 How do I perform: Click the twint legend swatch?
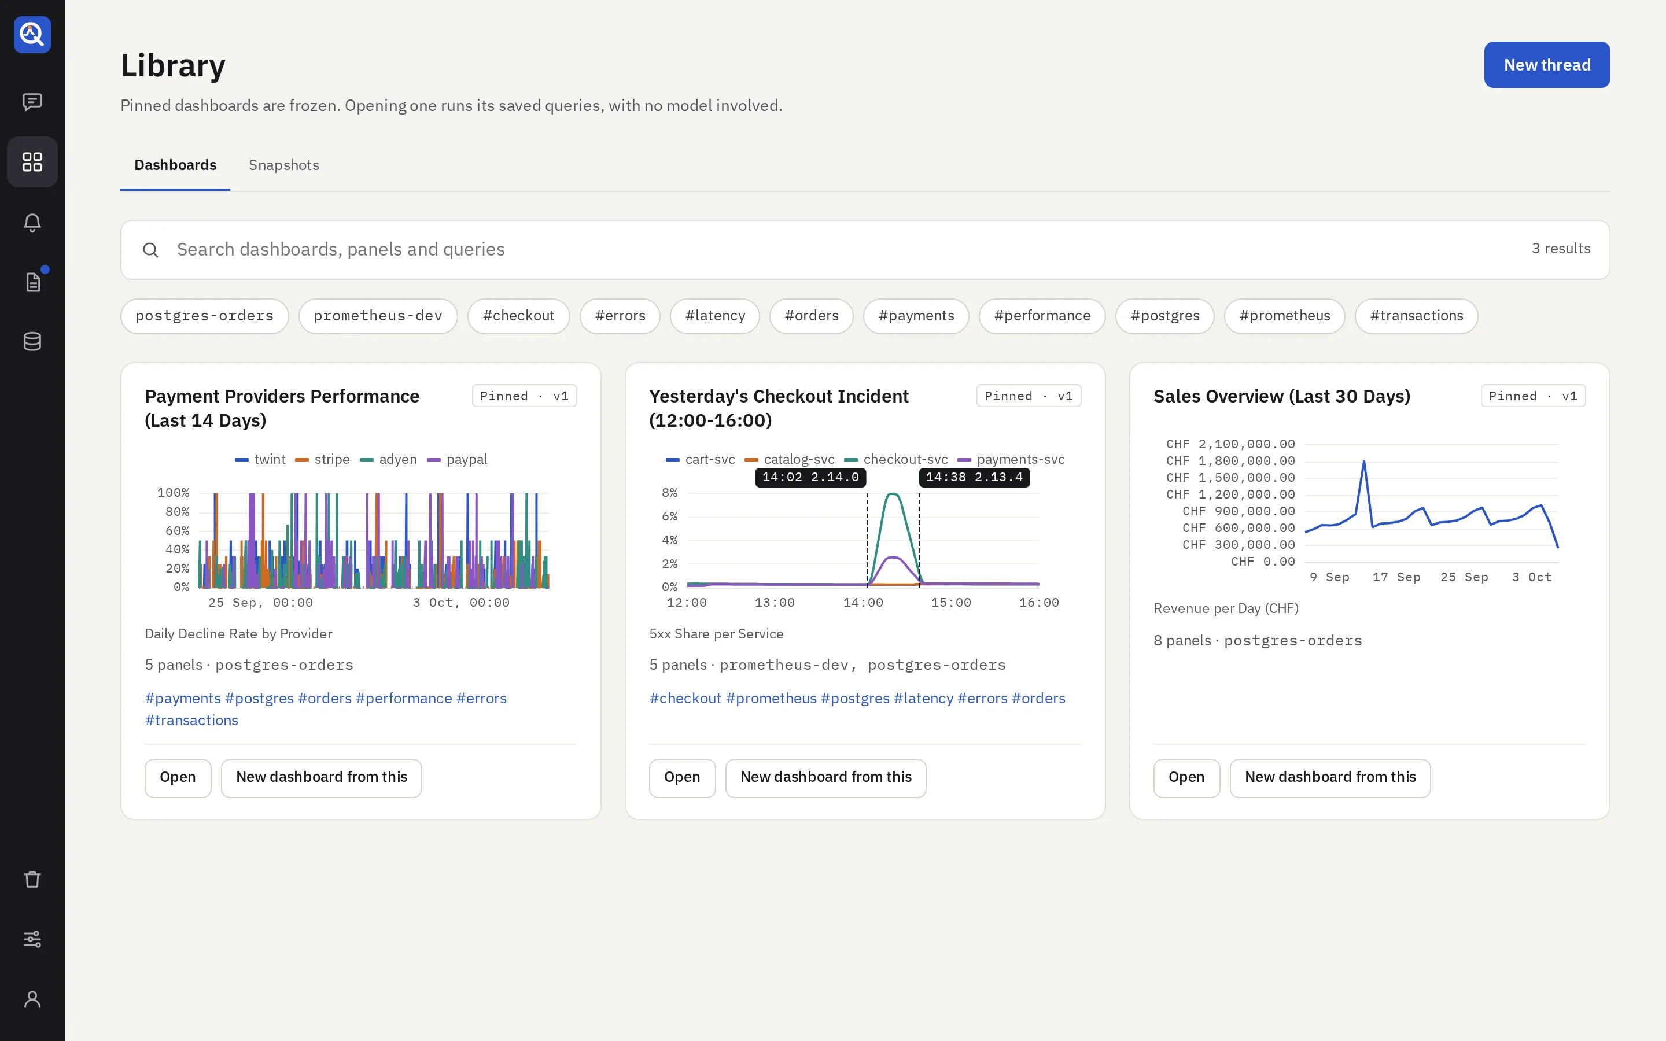click(x=242, y=460)
